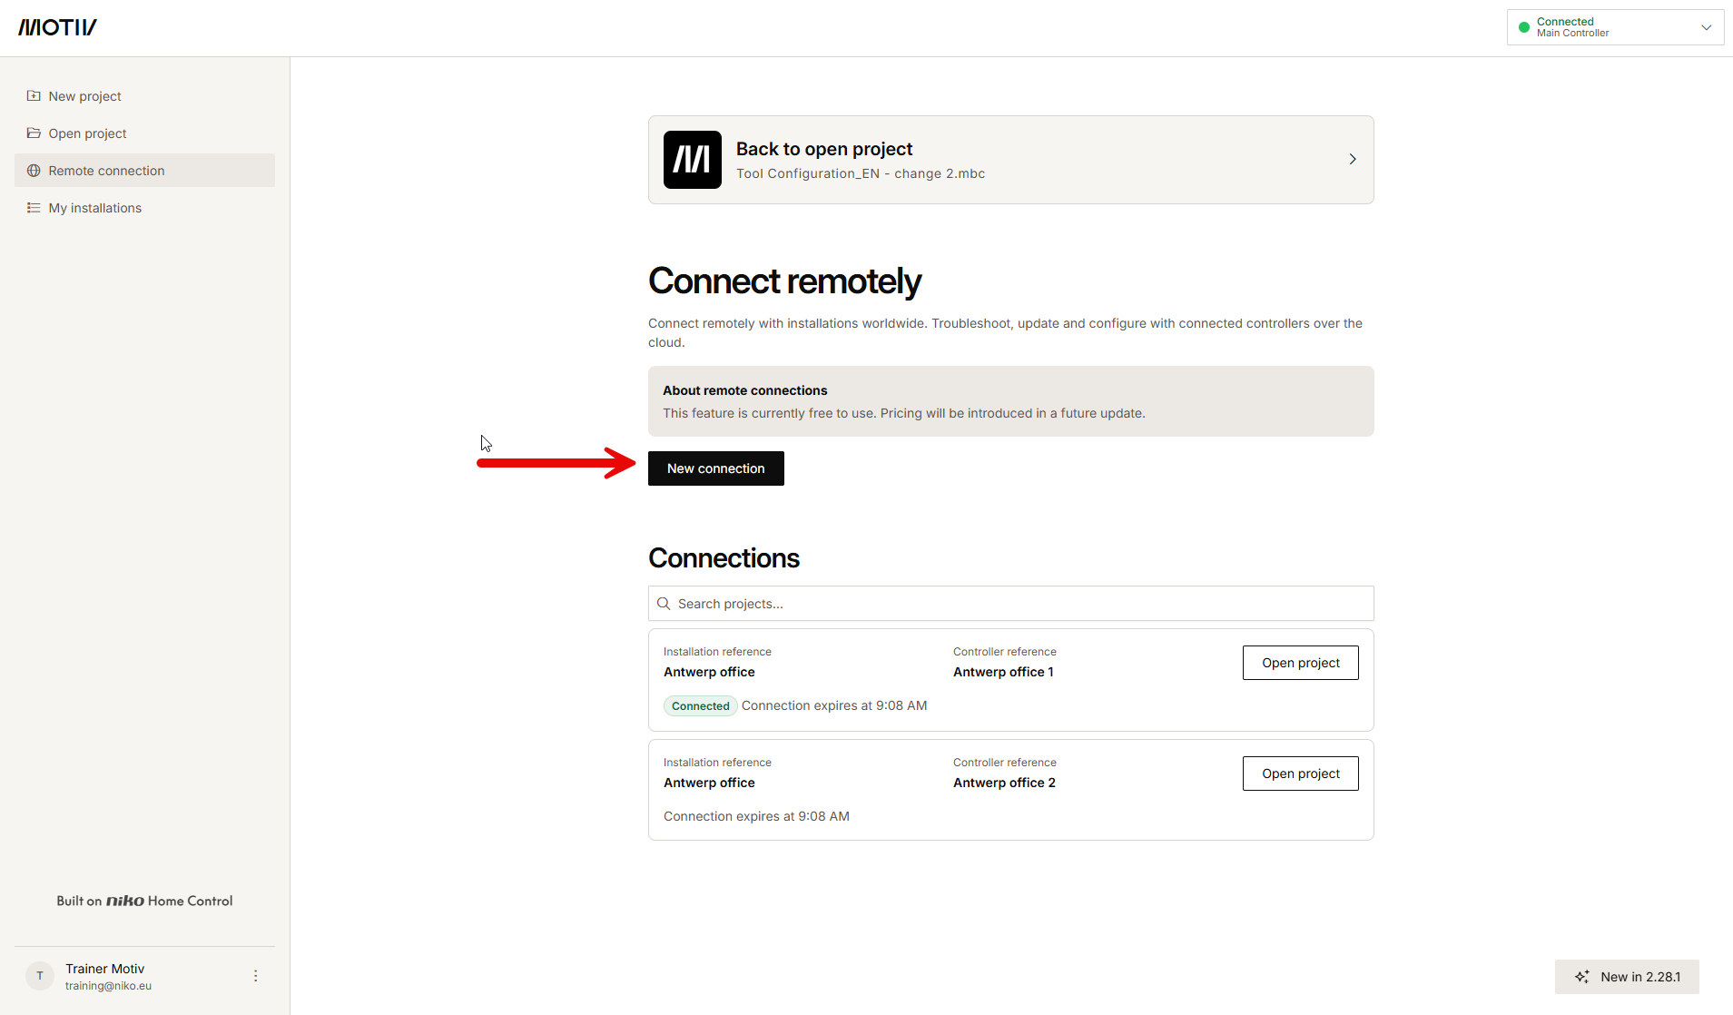Focus the Search projects input field

[1011, 604]
